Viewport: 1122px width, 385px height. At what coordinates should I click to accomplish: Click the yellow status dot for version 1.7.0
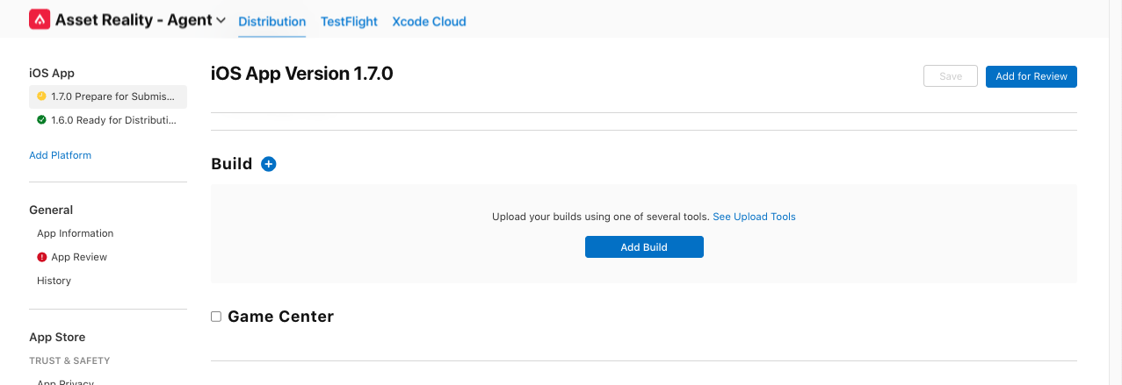point(41,96)
